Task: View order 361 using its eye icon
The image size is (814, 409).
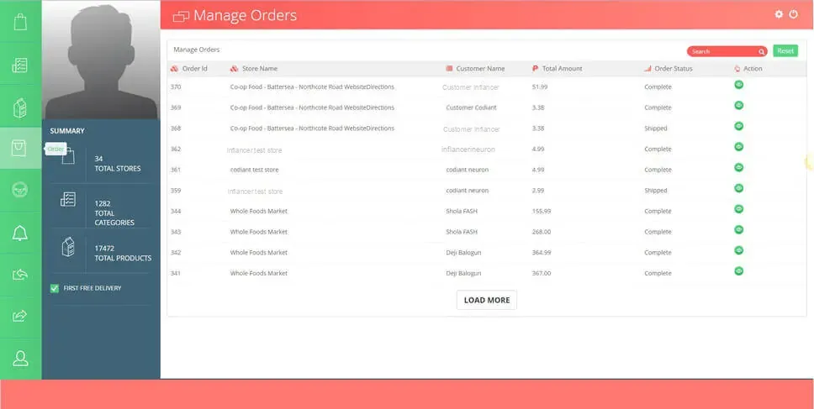Action: tap(738, 167)
